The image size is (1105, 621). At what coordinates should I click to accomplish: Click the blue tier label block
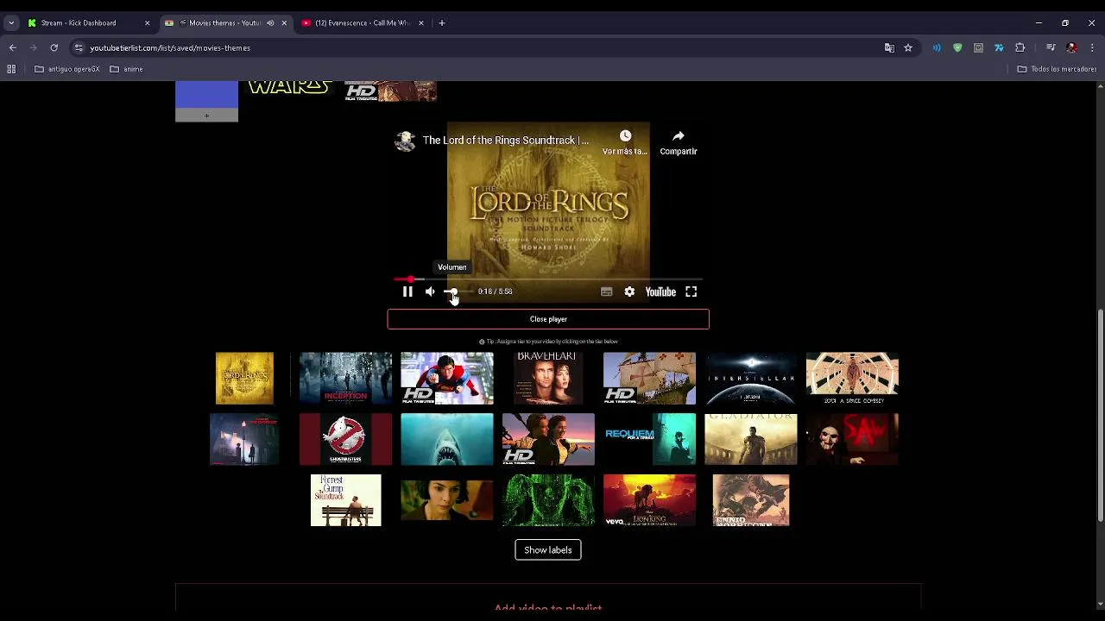(206, 95)
